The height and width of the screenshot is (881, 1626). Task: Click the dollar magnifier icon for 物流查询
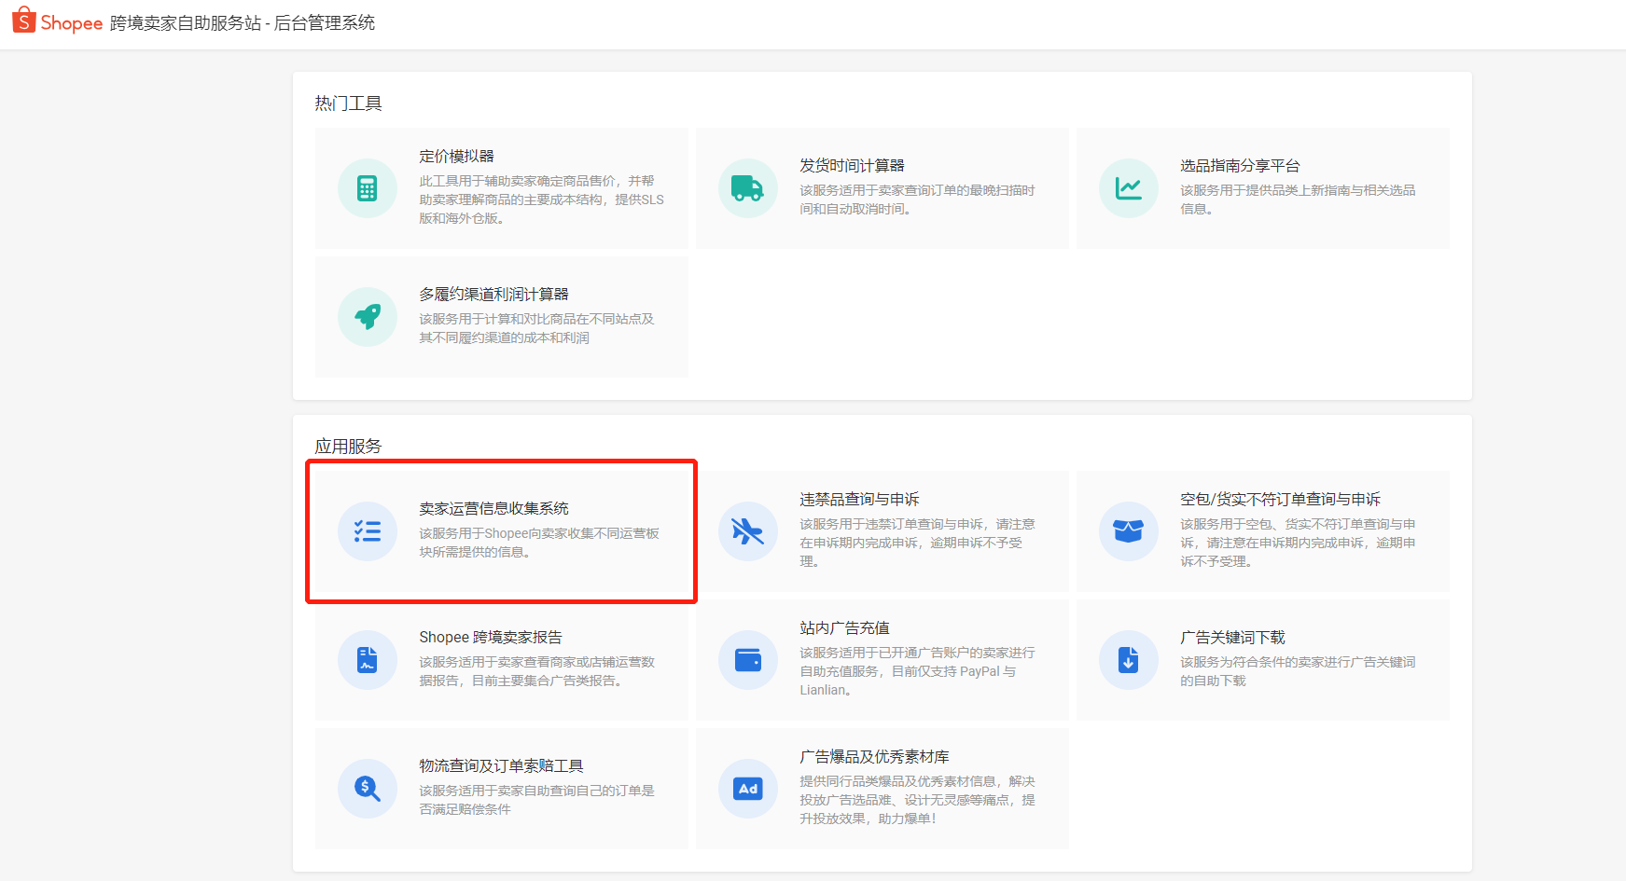pos(368,789)
